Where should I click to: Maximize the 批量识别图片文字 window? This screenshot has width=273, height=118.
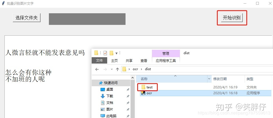tap(257, 4)
